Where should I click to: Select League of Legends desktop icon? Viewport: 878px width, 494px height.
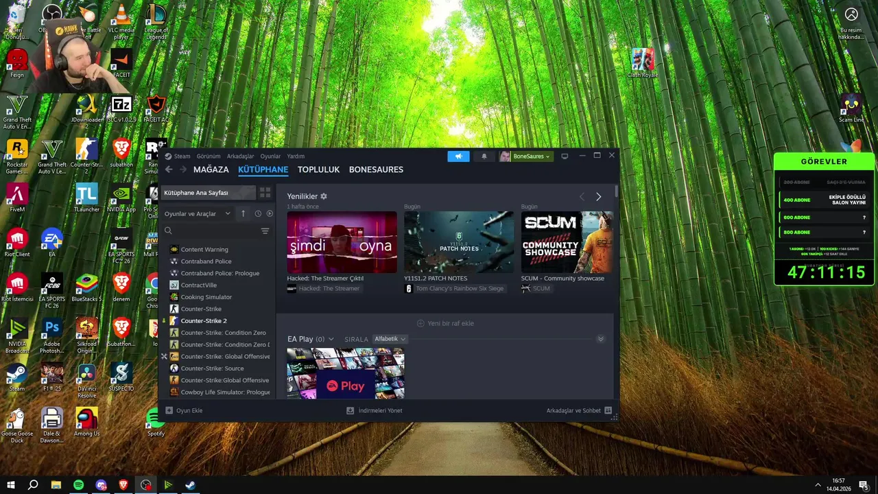(x=156, y=22)
